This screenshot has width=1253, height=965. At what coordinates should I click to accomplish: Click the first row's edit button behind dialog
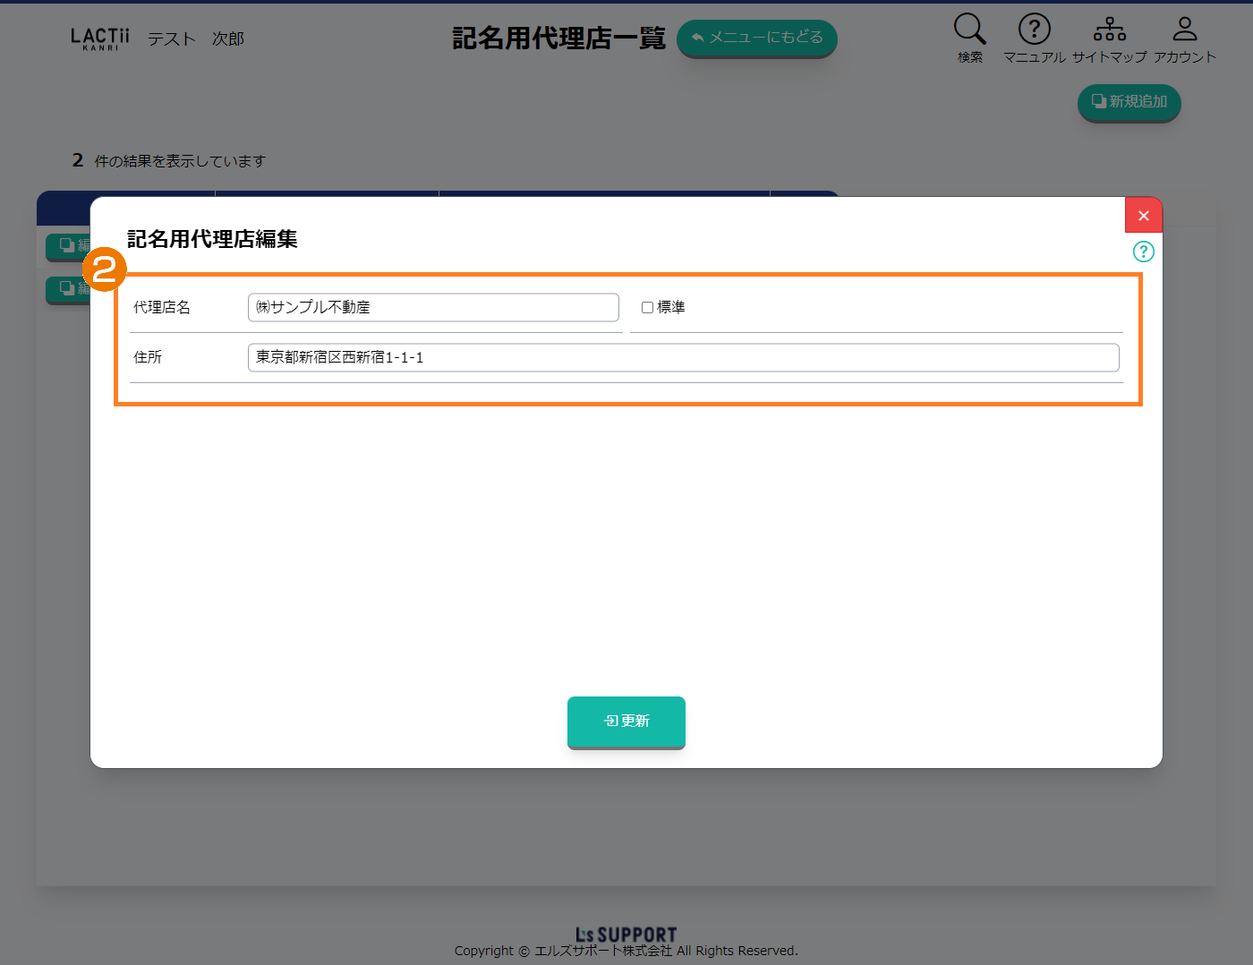click(68, 245)
